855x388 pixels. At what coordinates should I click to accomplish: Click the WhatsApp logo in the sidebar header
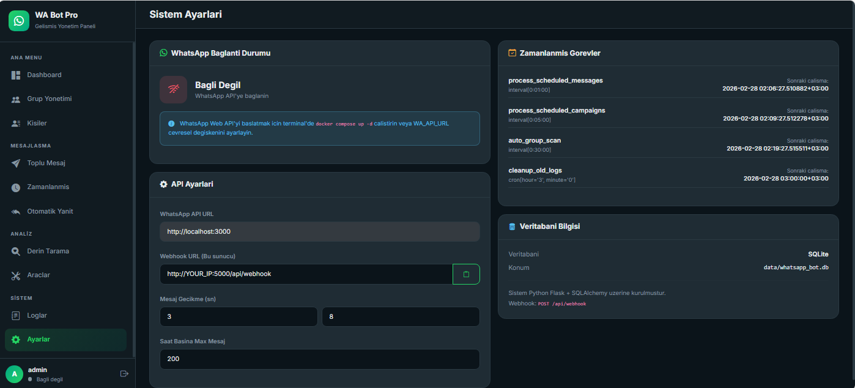19,21
